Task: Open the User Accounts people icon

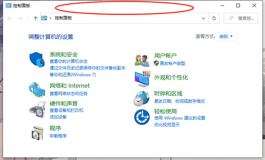Action: pyautogui.click(x=142, y=60)
